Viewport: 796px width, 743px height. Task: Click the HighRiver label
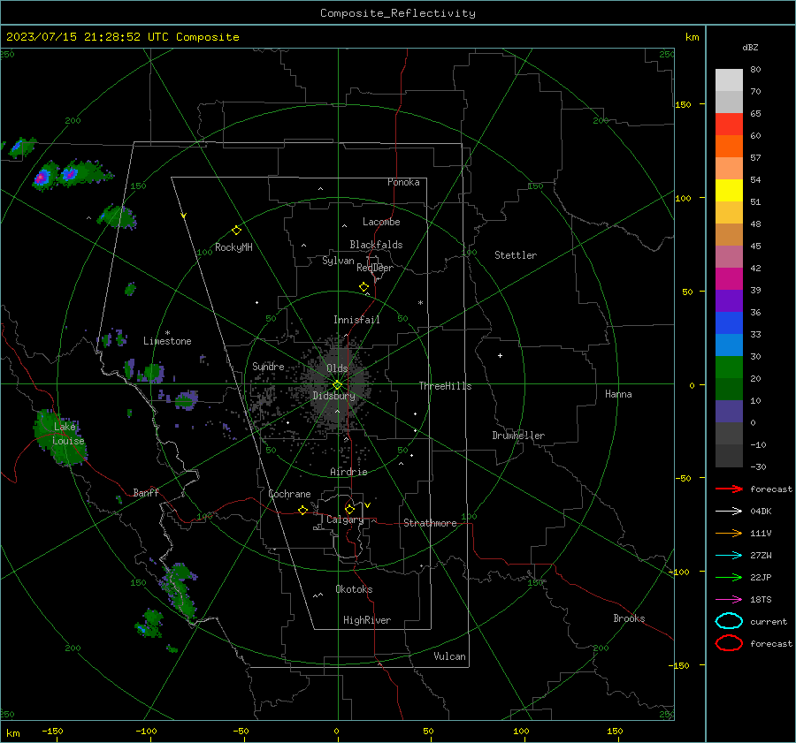tap(367, 620)
